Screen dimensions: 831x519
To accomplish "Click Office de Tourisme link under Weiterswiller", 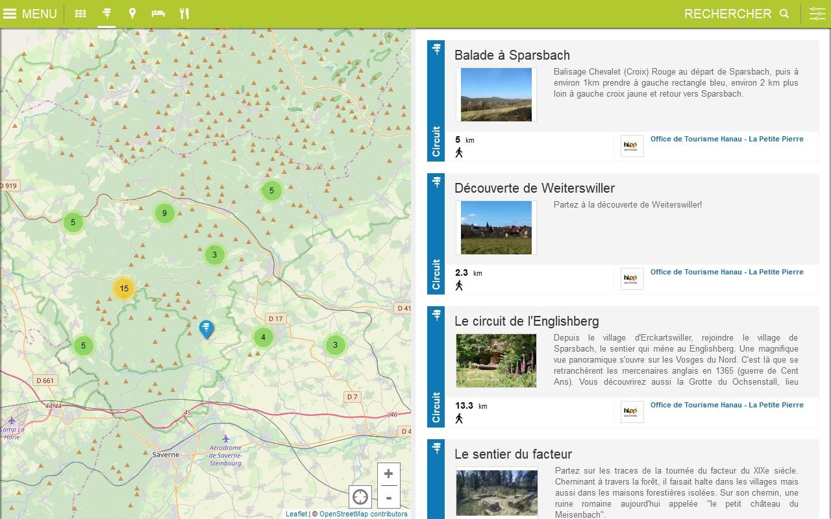I will tap(727, 272).
